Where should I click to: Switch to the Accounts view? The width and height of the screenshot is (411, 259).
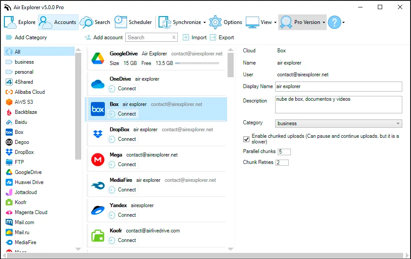pos(58,22)
